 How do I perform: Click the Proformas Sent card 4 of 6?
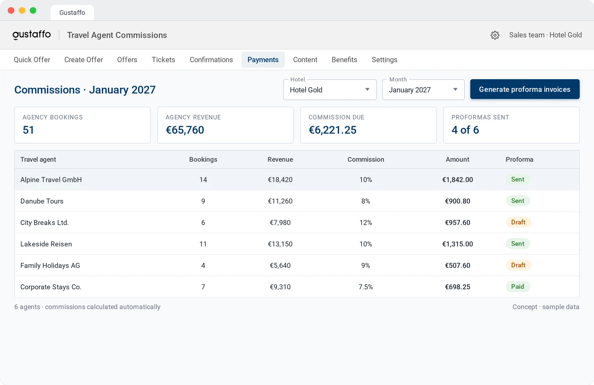(x=511, y=125)
